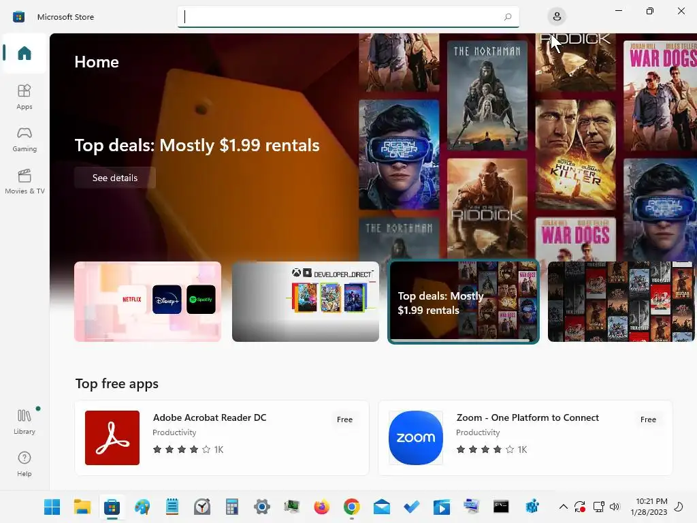697x523 pixels.
Task: Click the See details button
Action: (x=114, y=178)
